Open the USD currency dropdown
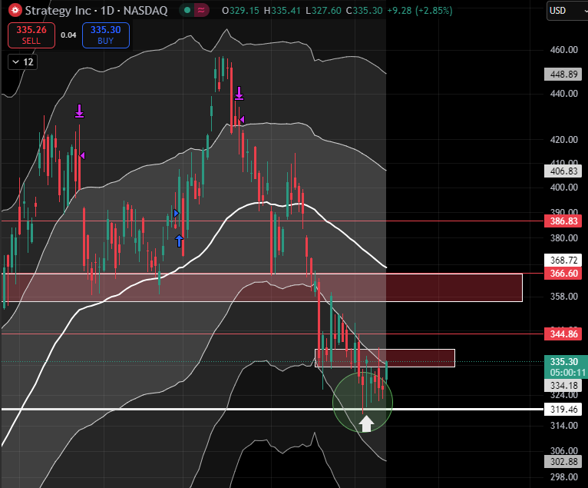Viewport: 588px width, 488px height. tap(567, 11)
